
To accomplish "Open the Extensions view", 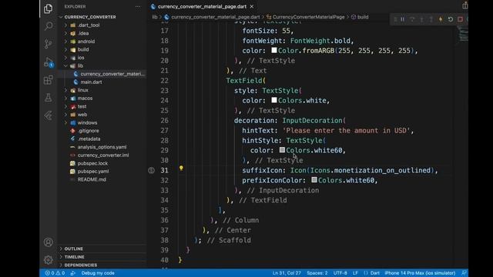I will pos(48,80).
